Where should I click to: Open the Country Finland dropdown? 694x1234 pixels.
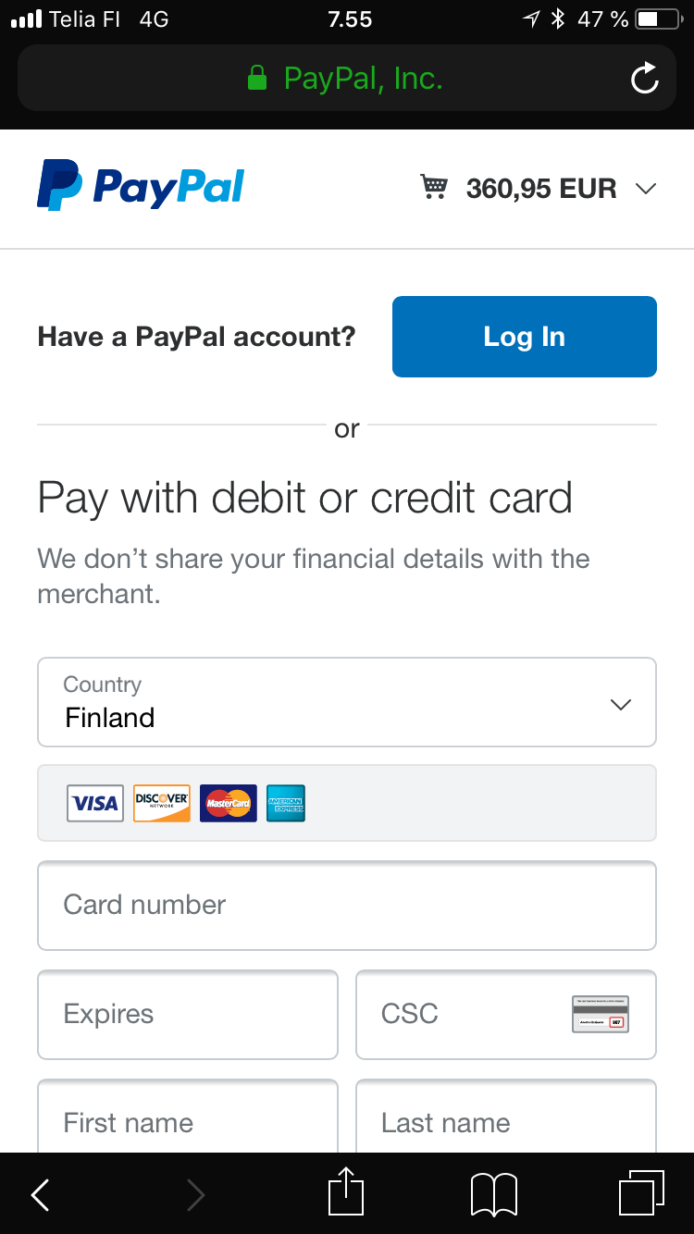tap(347, 702)
